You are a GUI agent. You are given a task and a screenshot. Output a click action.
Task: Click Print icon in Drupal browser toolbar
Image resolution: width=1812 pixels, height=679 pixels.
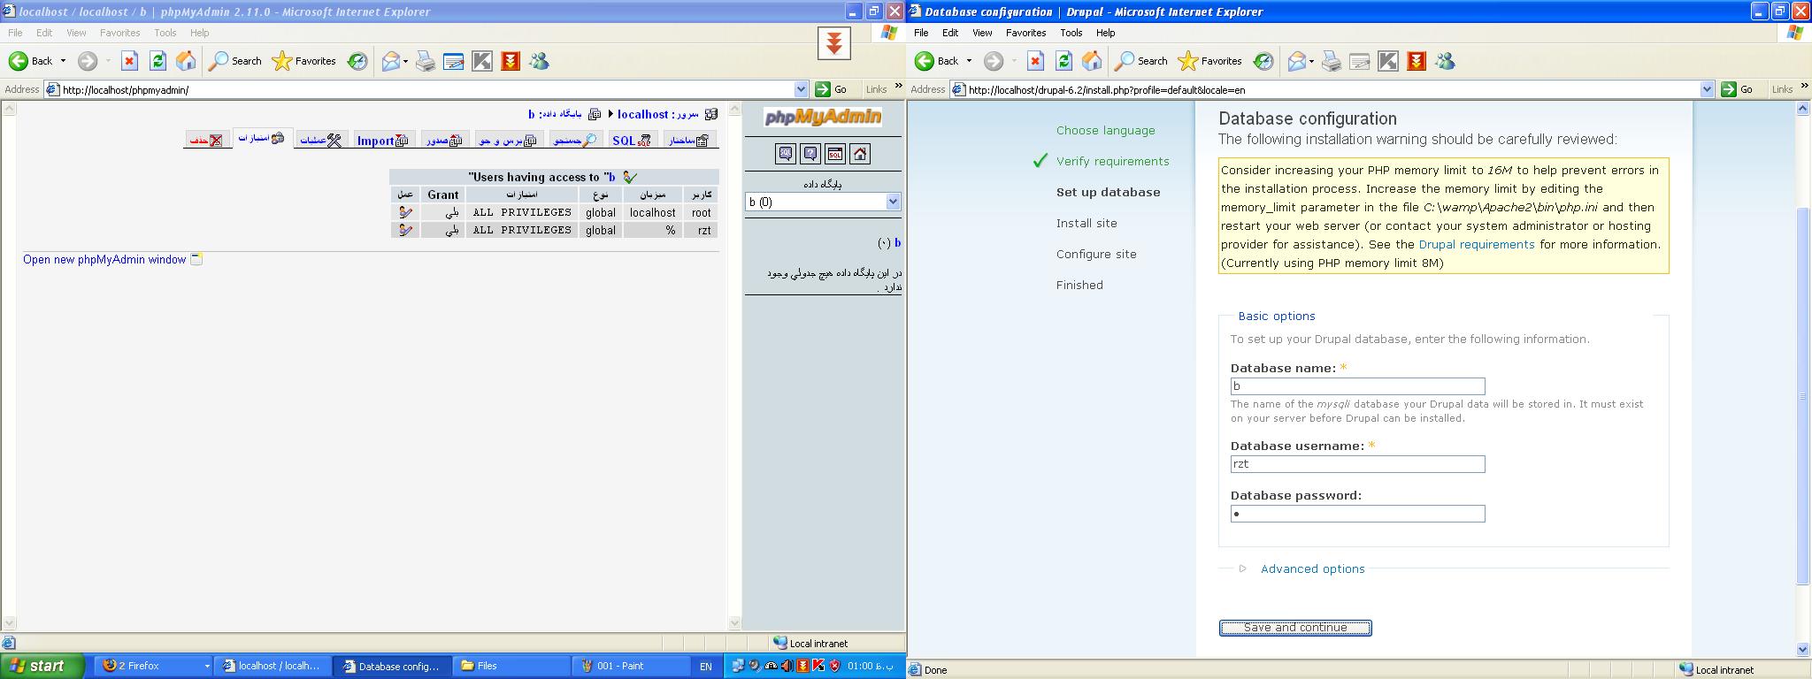[1332, 61]
